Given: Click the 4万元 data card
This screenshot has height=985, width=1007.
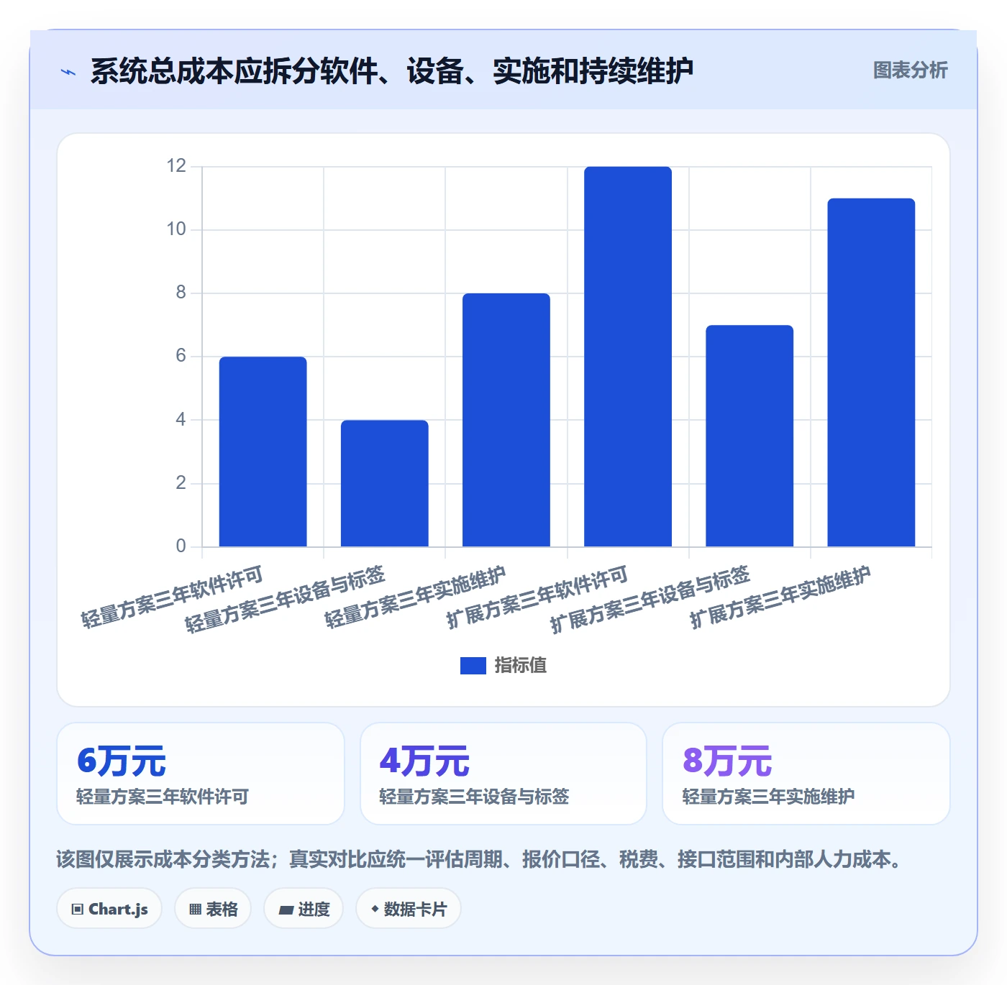Looking at the screenshot, I should [503, 774].
